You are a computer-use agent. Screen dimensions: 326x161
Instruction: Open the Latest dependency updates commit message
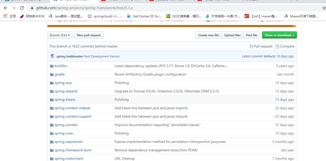click(x=172, y=66)
